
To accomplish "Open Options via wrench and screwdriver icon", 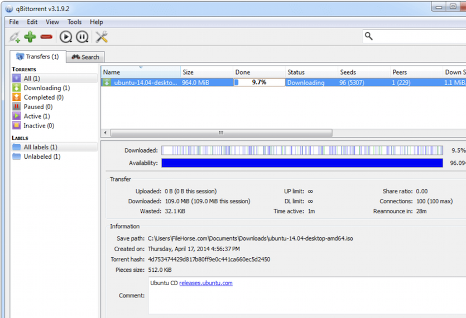I will coord(102,37).
